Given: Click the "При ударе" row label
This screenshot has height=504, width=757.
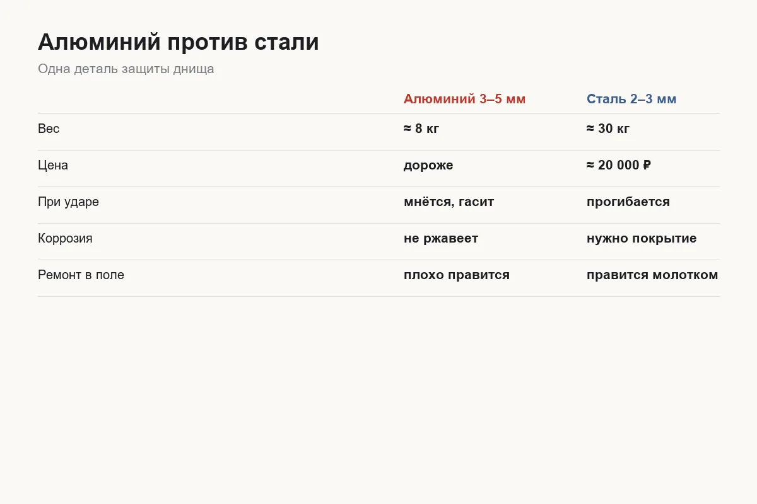Looking at the screenshot, I should [x=68, y=202].
